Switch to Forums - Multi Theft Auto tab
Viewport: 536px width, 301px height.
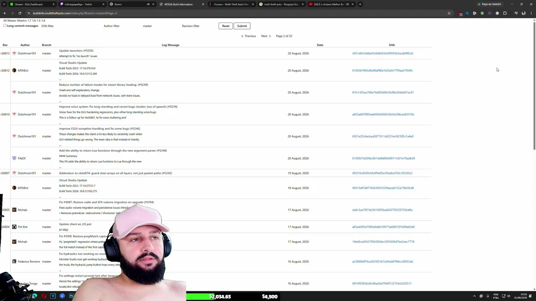(x=232, y=4)
